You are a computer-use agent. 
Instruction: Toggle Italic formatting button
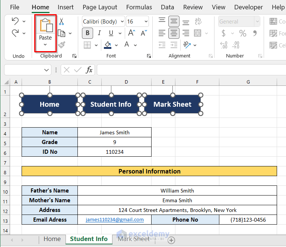point(99,33)
